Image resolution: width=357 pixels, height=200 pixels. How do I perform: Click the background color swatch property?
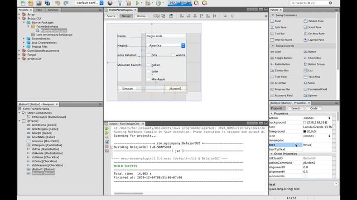pyautogui.click(x=305, y=122)
